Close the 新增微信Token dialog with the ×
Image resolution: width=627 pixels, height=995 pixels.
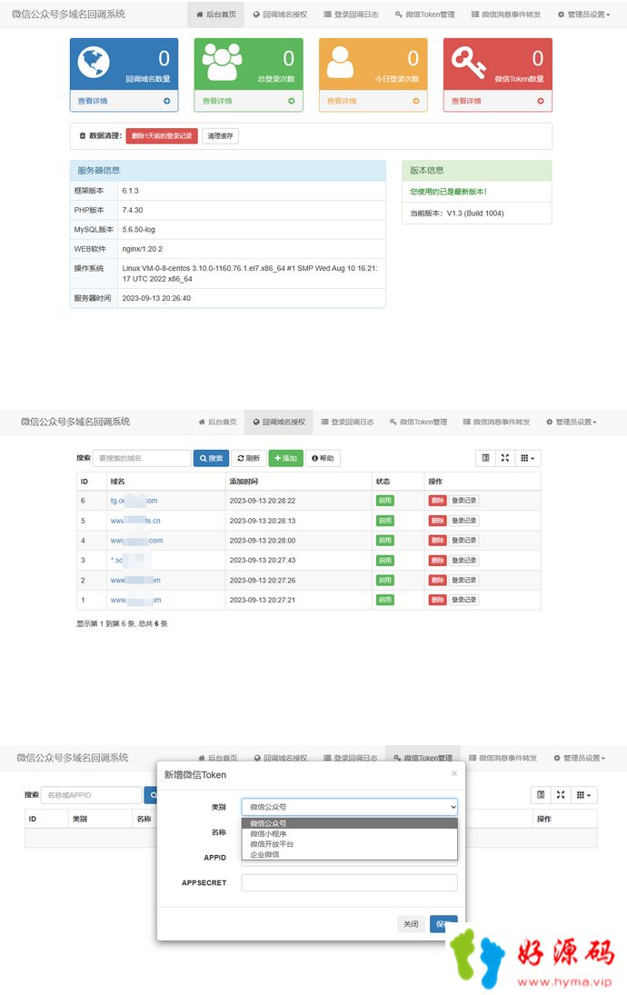[453, 773]
